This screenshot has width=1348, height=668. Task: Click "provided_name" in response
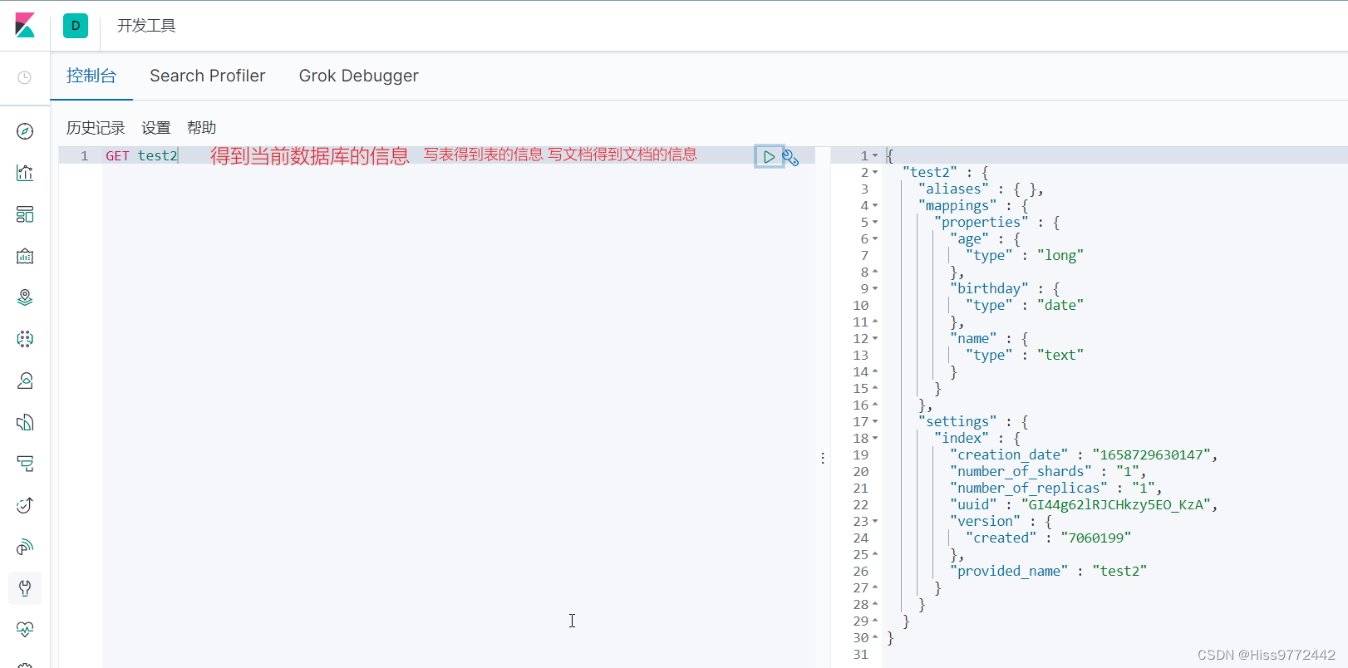coord(1009,571)
